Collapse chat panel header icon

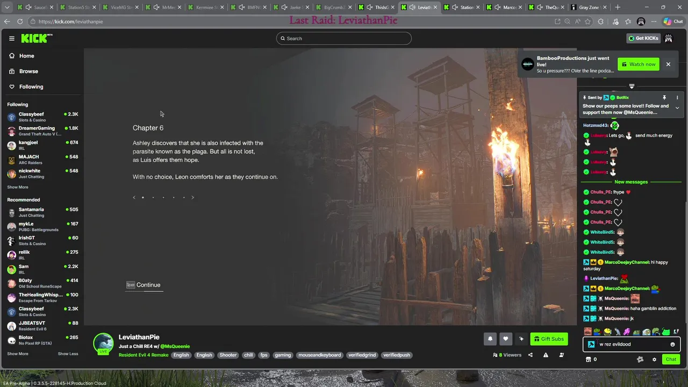(632, 86)
